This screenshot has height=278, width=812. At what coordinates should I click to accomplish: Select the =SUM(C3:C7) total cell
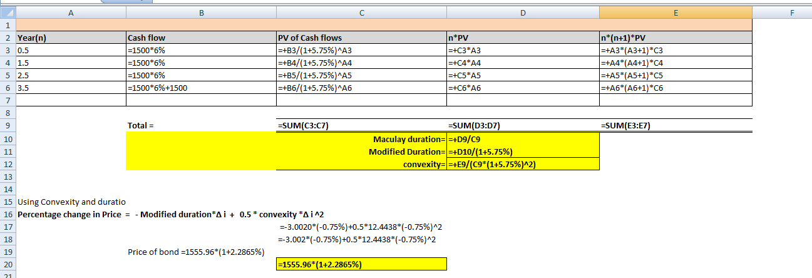pyautogui.click(x=361, y=125)
